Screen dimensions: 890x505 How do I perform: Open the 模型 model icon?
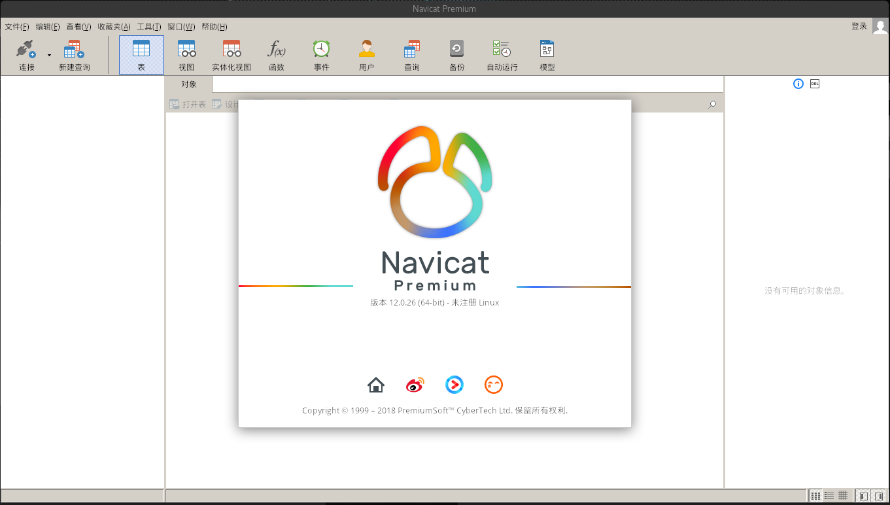coord(547,50)
